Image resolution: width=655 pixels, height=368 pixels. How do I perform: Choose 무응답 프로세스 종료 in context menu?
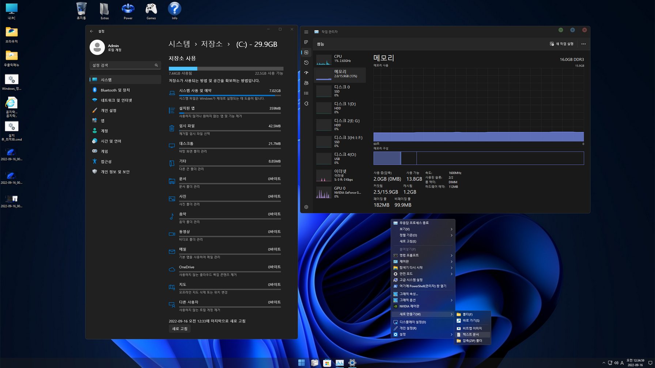click(x=423, y=223)
